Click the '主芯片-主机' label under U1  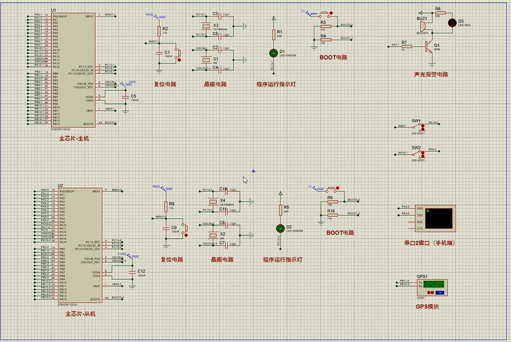[x=74, y=139]
